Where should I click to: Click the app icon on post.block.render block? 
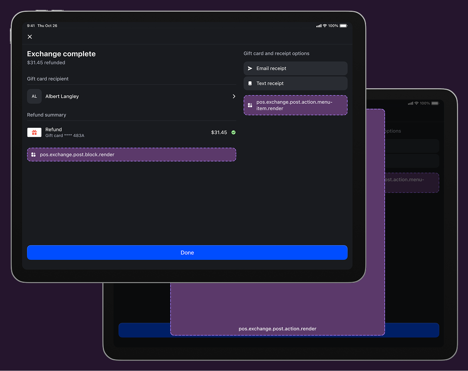[34, 155]
